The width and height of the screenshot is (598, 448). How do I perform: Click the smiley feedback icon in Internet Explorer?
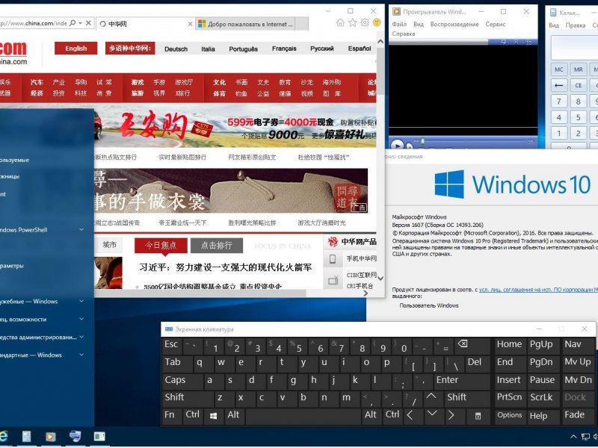pyautogui.click(x=377, y=23)
